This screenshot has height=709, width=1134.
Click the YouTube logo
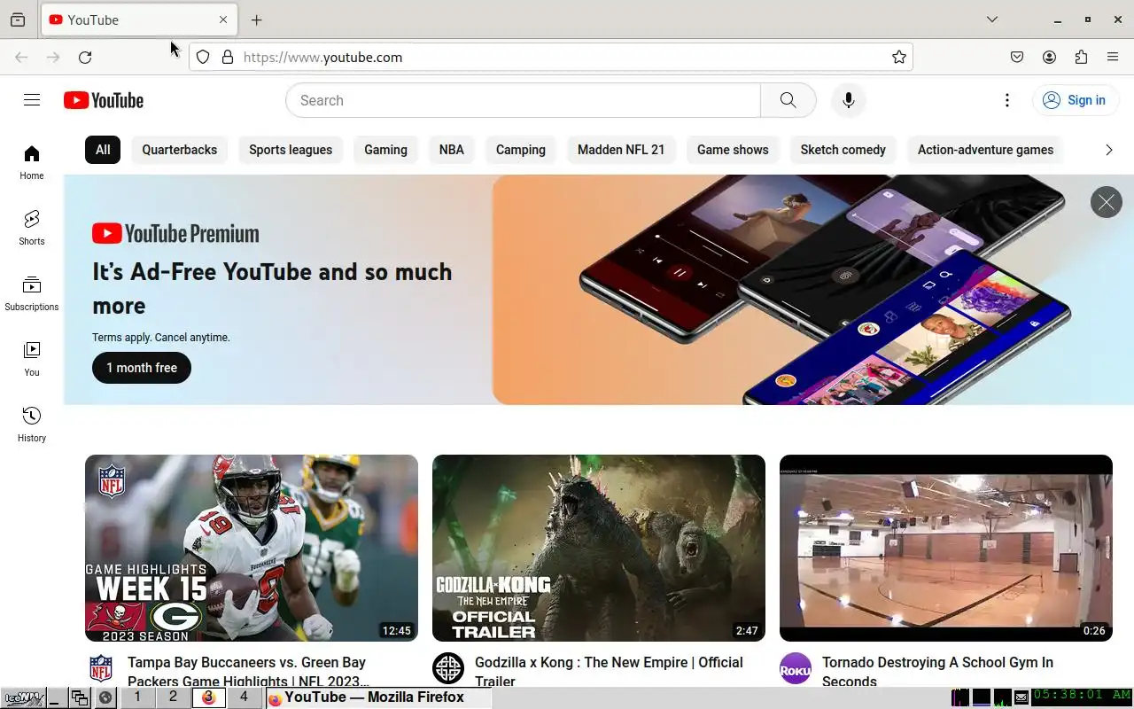point(104,100)
